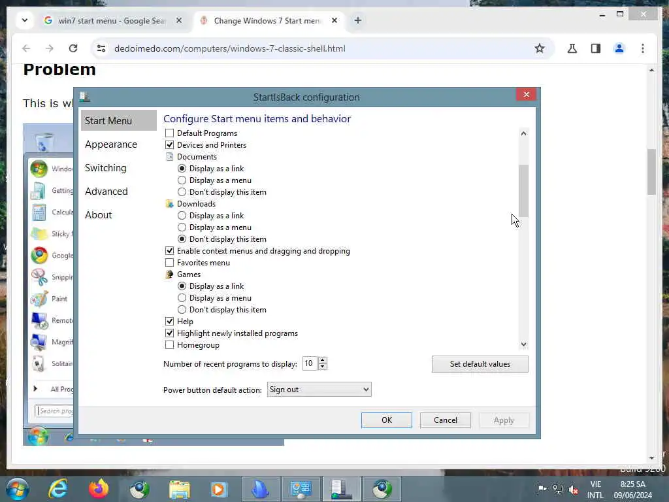Open the Advanced section
This screenshot has height=502, width=669.
106,192
